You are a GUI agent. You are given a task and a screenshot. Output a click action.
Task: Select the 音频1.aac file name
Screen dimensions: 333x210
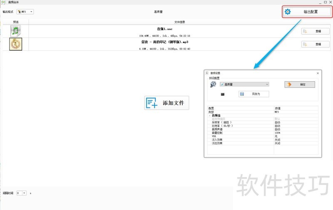[164, 29]
